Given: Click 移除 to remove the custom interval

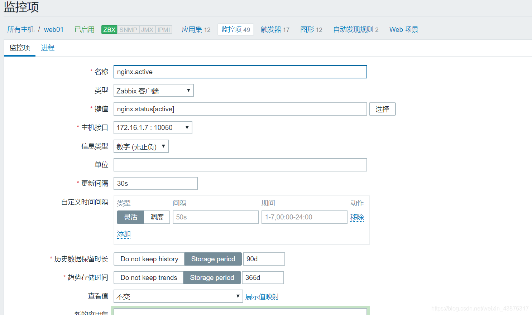Looking at the screenshot, I should (357, 217).
